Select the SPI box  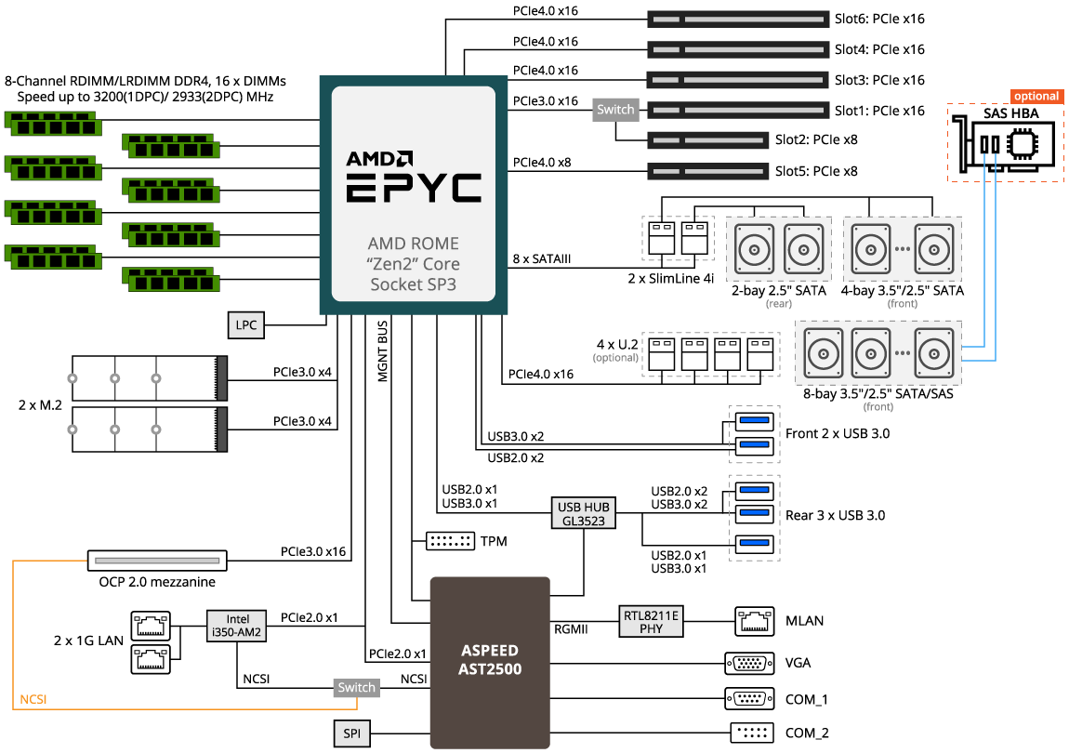point(351,733)
